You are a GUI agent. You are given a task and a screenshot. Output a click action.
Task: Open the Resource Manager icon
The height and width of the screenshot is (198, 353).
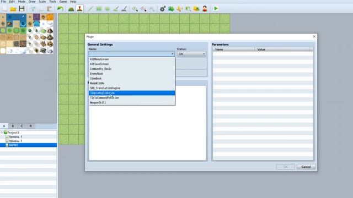[196, 9]
